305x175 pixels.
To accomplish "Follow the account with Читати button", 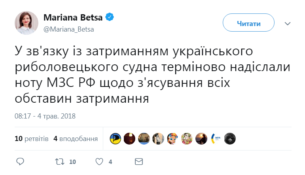I will click(248, 23).
